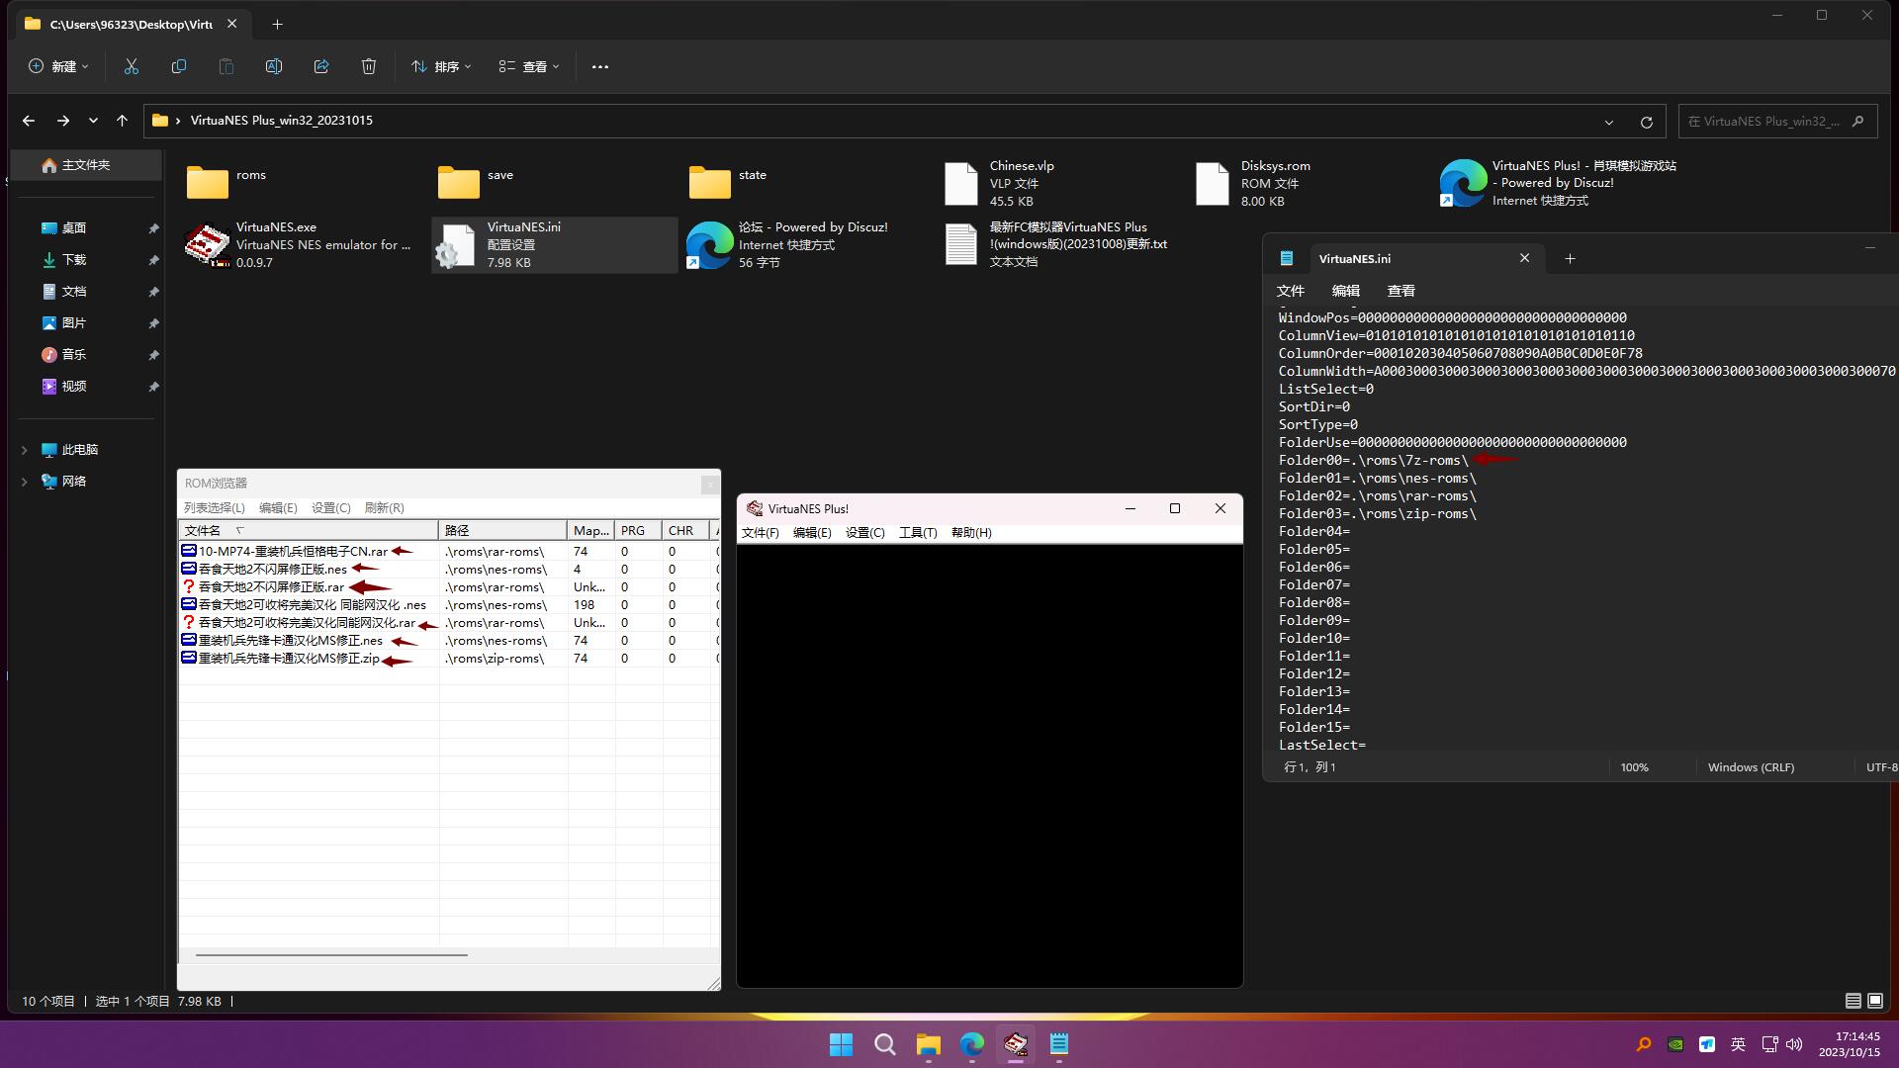Viewport: 1899px width, 1068px height.
Task: Open the system clock on taskbar
Action: coord(1850,1044)
